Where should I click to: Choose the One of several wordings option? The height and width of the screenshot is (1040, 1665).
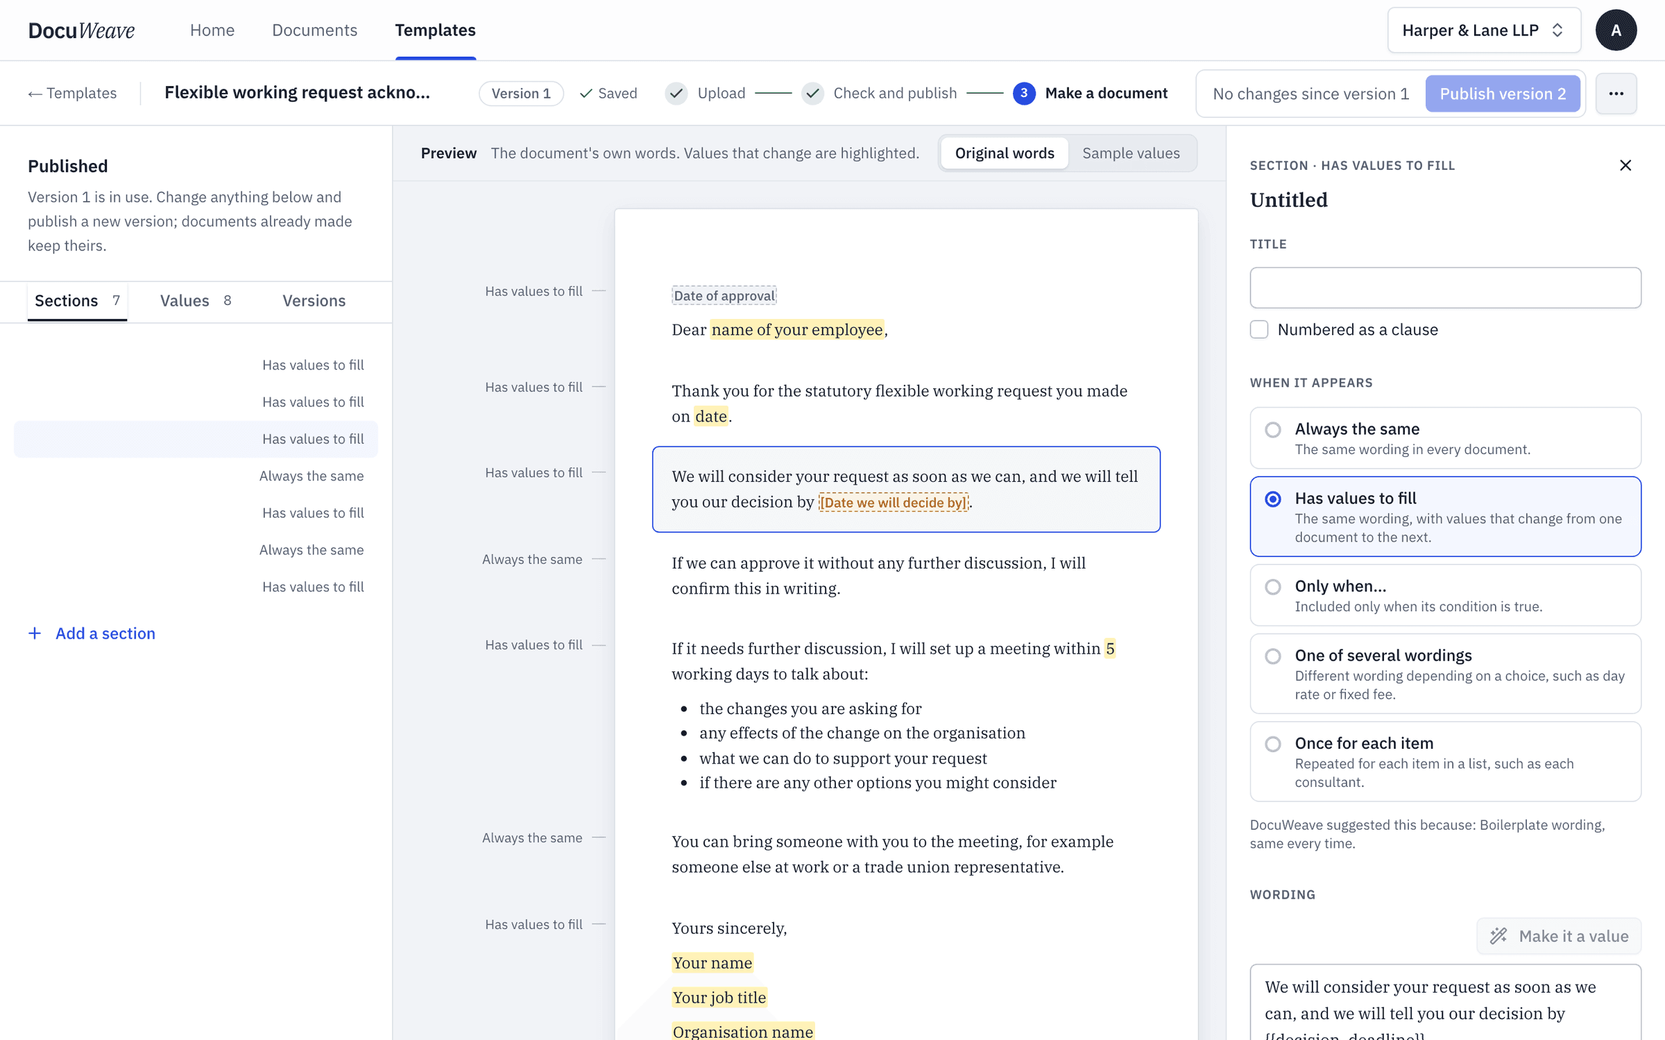[x=1445, y=674]
